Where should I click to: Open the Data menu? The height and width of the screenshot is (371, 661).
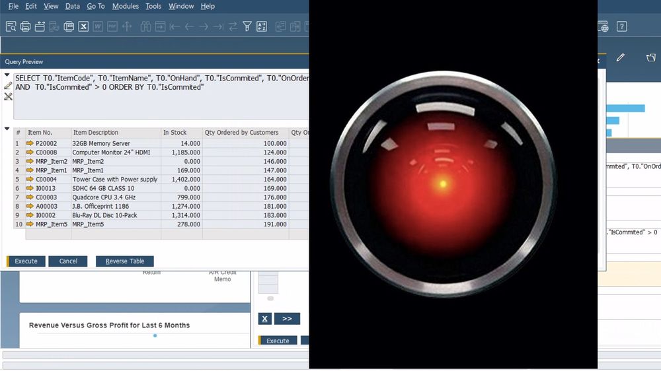point(73,7)
